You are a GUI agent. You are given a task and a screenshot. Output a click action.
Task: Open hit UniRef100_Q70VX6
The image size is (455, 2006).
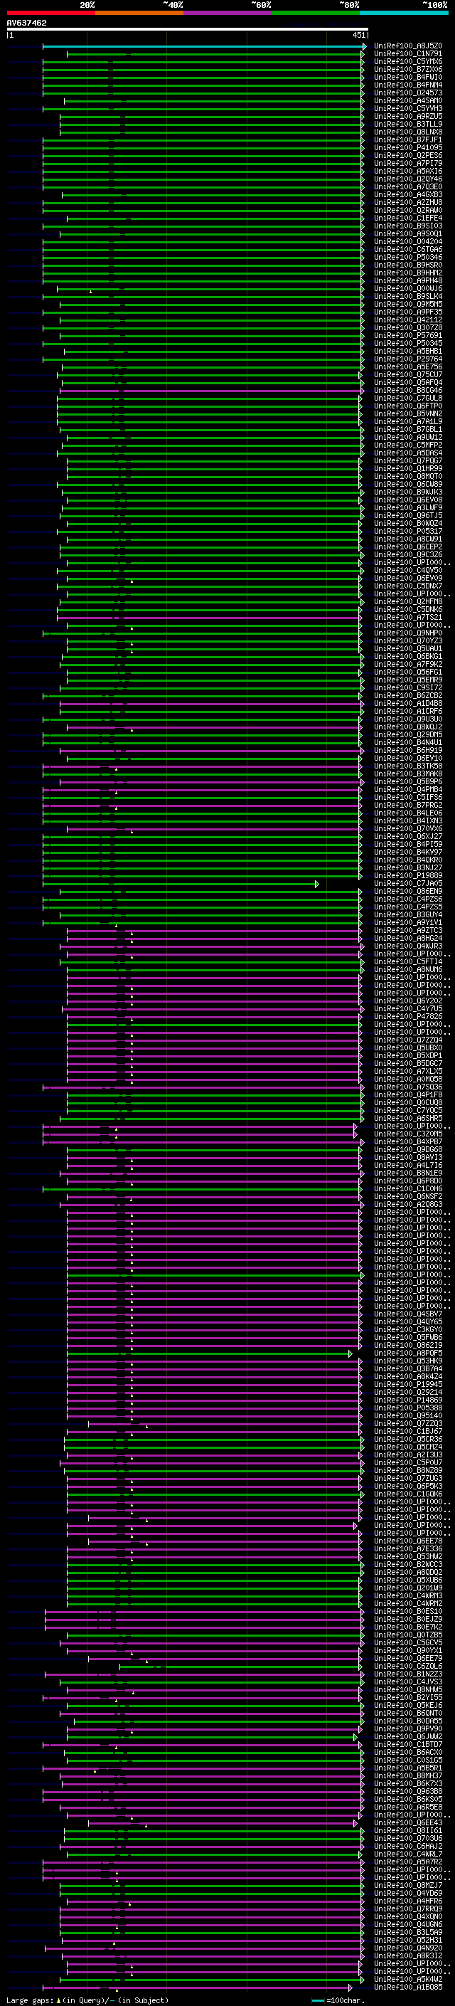(x=408, y=828)
